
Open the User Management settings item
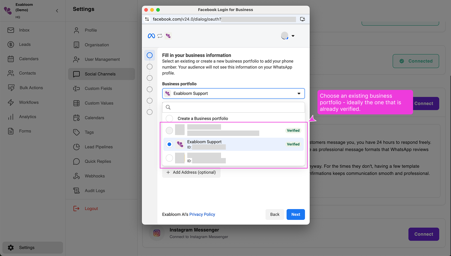click(x=102, y=59)
